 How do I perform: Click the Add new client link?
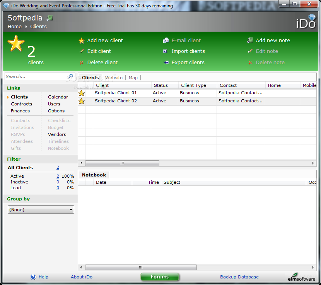tap(105, 41)
